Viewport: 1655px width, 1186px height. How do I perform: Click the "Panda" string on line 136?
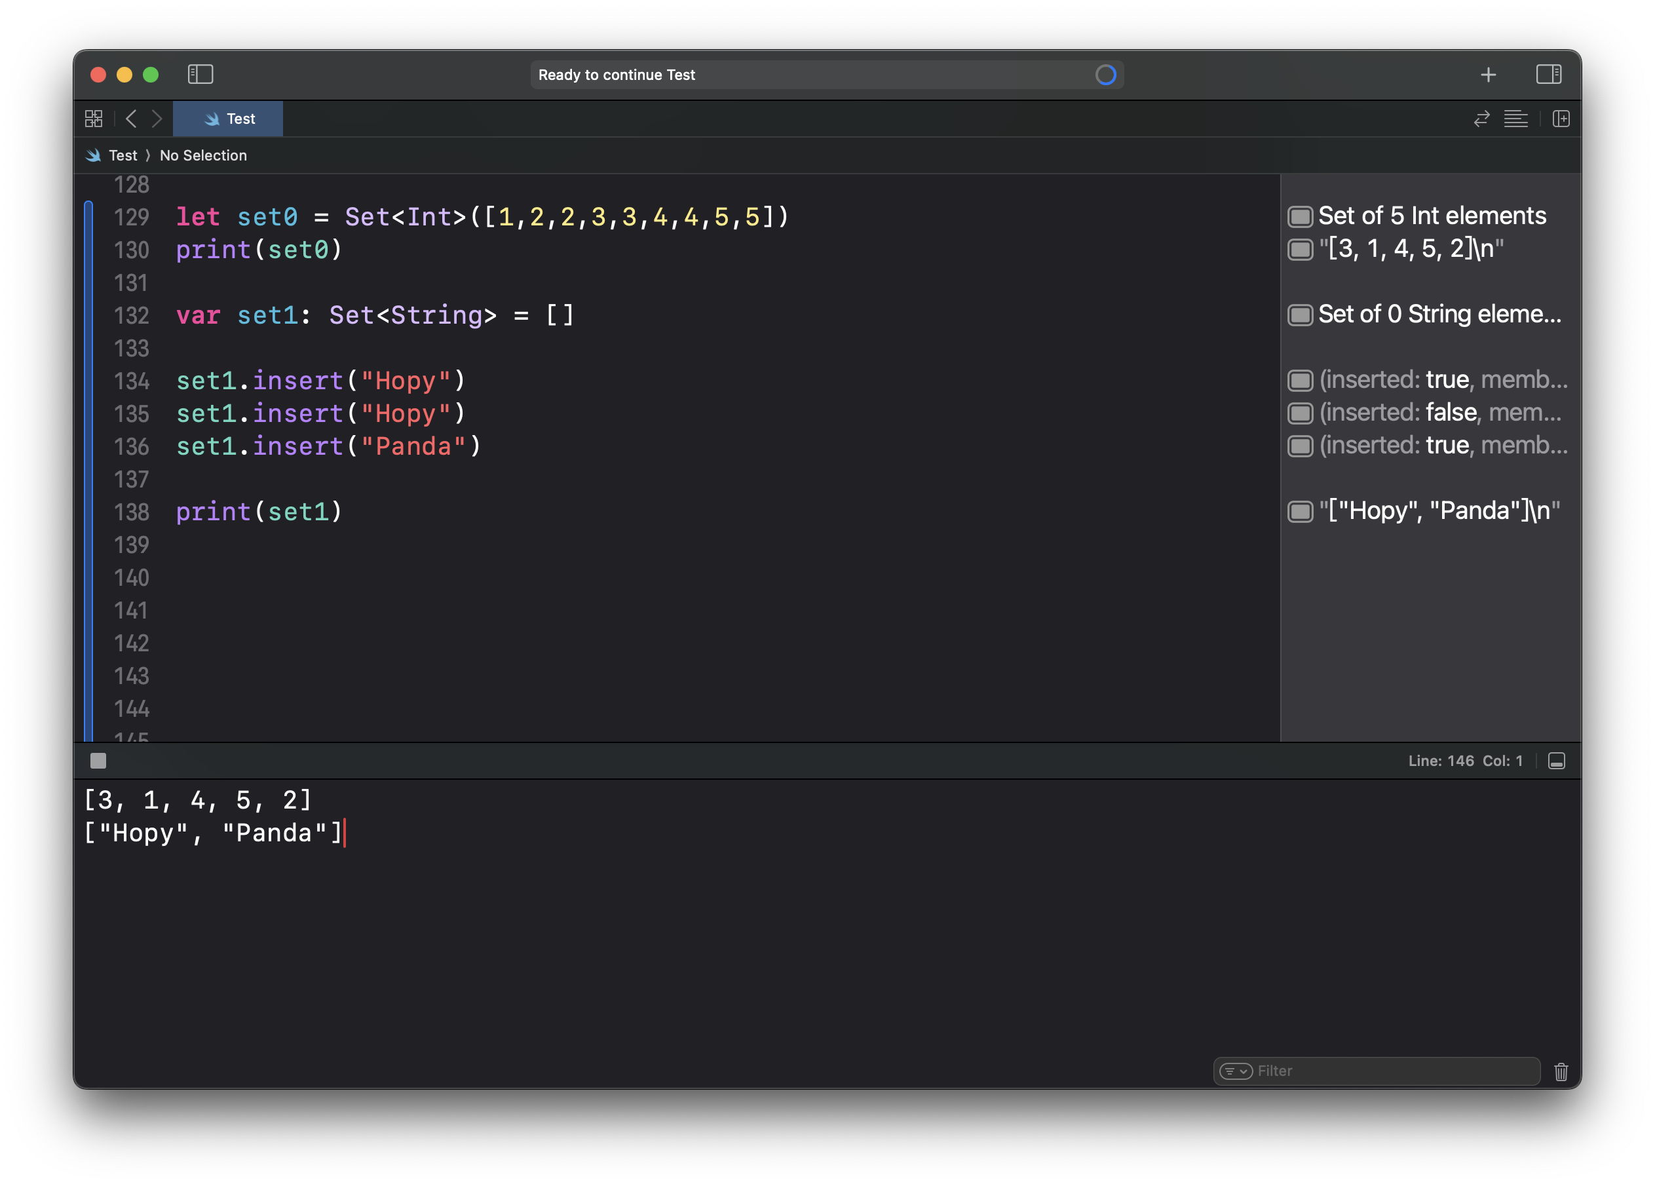413,446
